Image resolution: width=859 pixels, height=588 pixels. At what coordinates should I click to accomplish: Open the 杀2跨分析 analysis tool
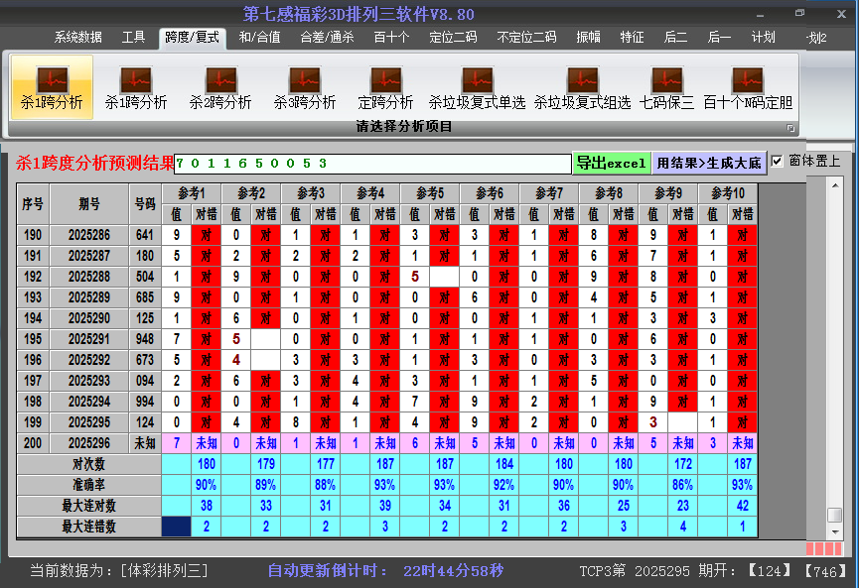(x=219, y=87)
